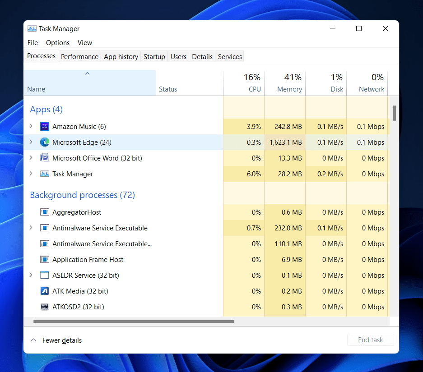Click the ATK Media process icon
423x372 pixels.
coord(45,291)
